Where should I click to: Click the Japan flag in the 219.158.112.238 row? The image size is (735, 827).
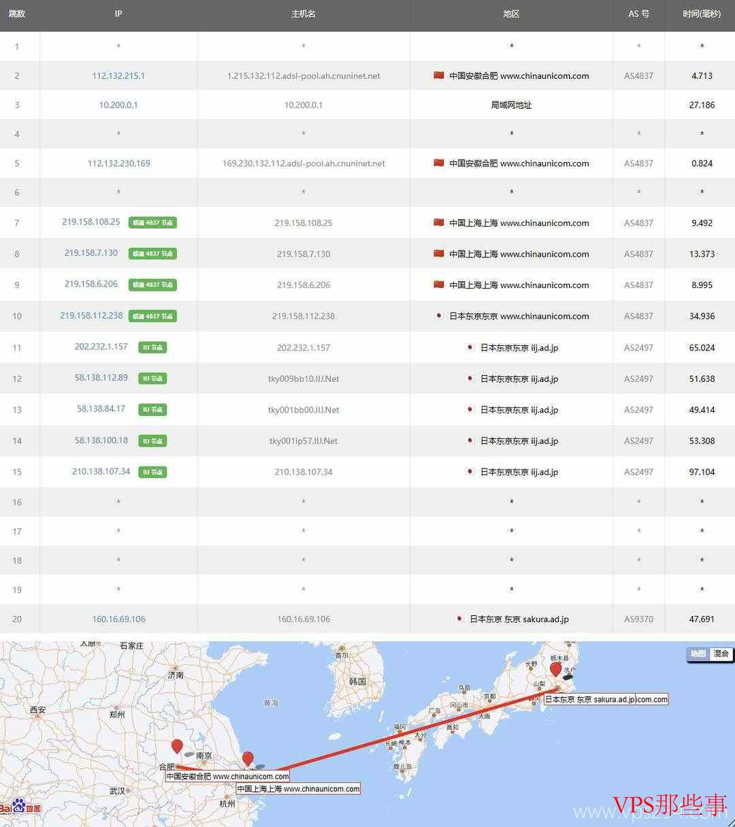pos(439,316)
